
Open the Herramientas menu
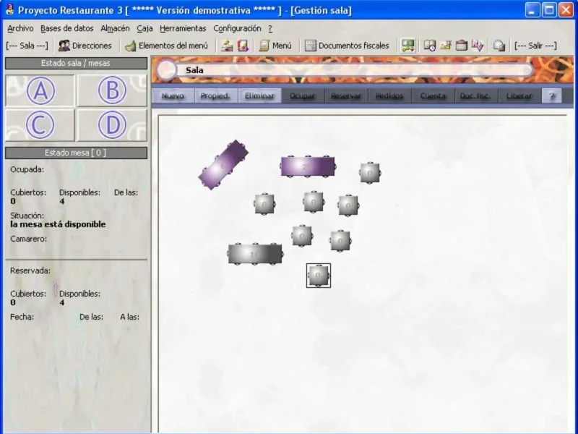pos(183,28)
